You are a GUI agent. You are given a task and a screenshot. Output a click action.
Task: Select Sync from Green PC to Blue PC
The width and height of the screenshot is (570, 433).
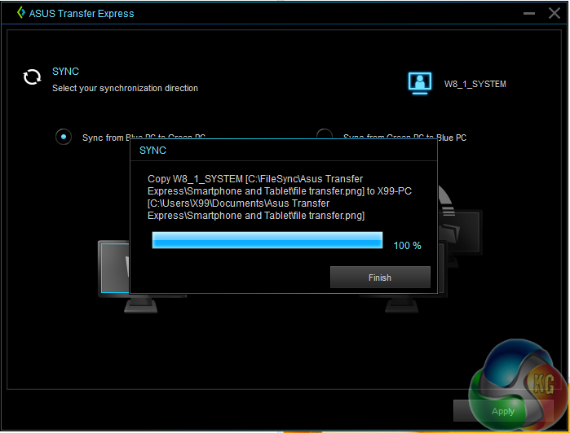[x=325, y=133]
